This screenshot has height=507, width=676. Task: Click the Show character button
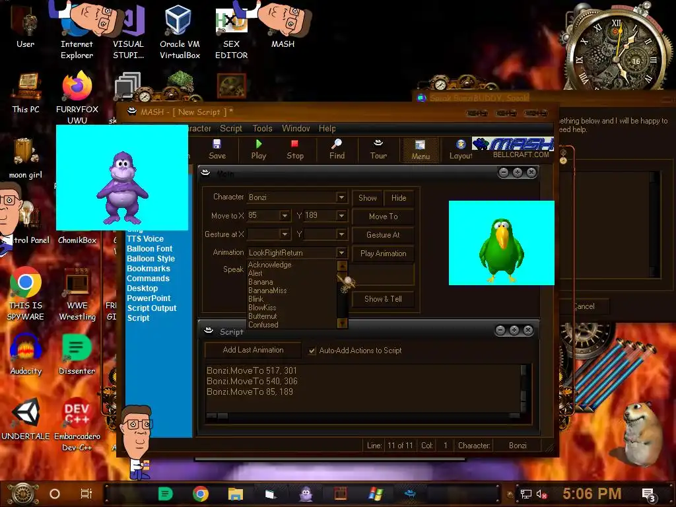point(367,198)
